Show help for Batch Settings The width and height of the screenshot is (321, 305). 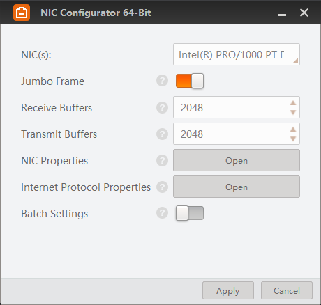[x=162, y=213]
